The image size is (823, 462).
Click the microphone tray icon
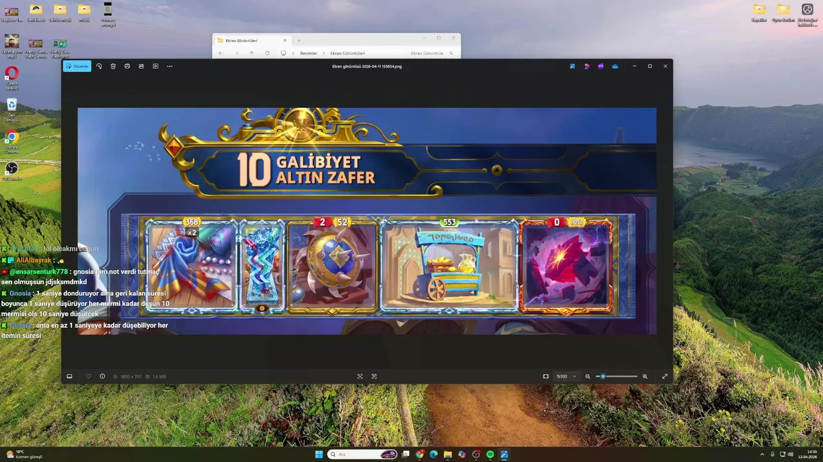coord(772,454)
